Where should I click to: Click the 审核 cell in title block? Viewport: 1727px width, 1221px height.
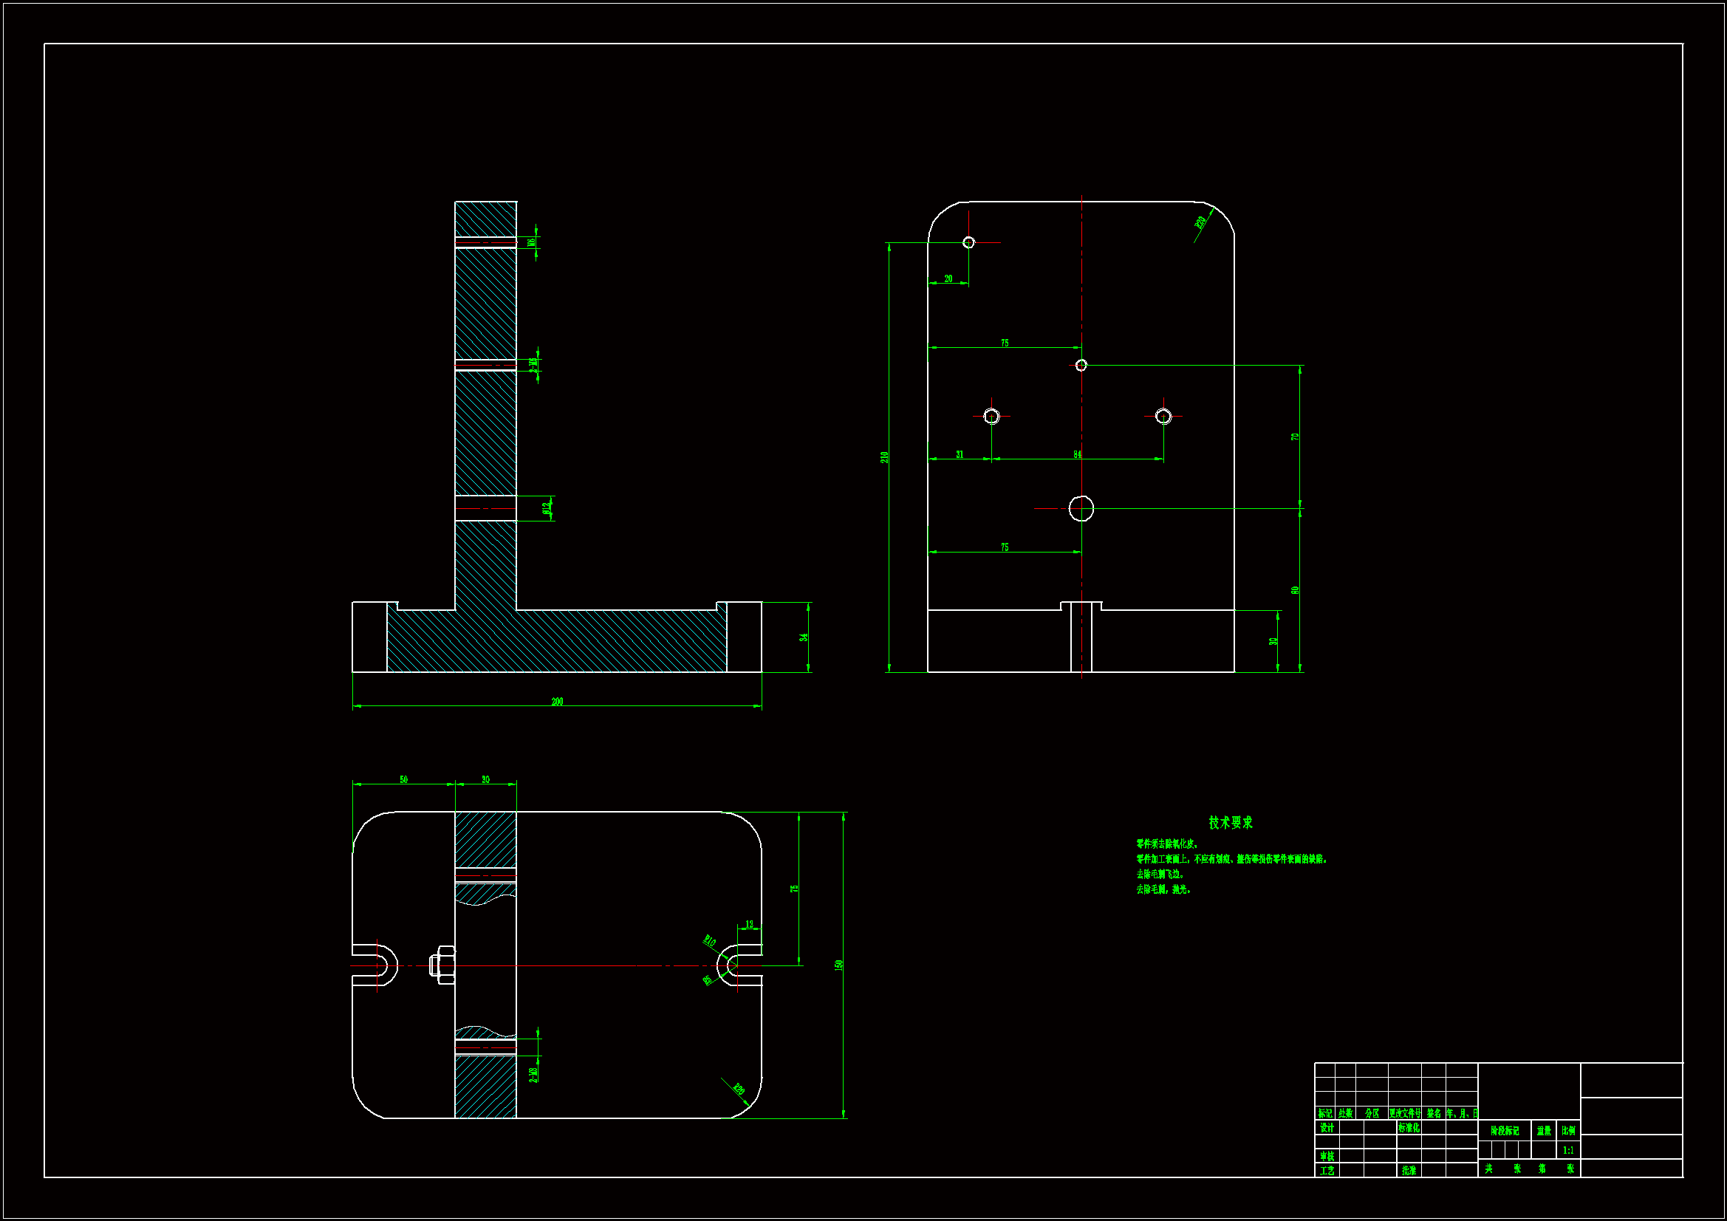pos(1327,1156)
